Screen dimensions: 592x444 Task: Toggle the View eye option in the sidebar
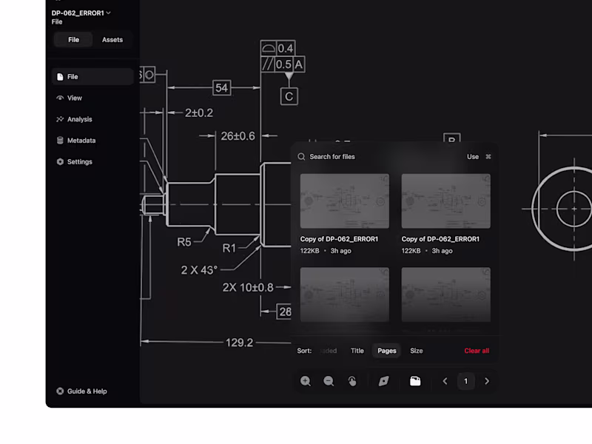point(74,98)
